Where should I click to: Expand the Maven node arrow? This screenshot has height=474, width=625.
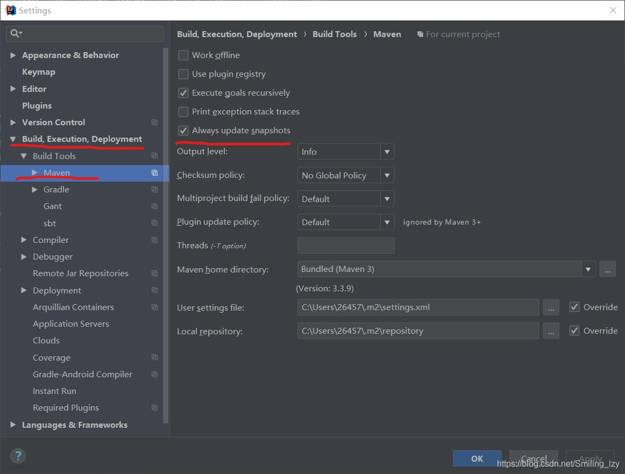tap(34, 173)
